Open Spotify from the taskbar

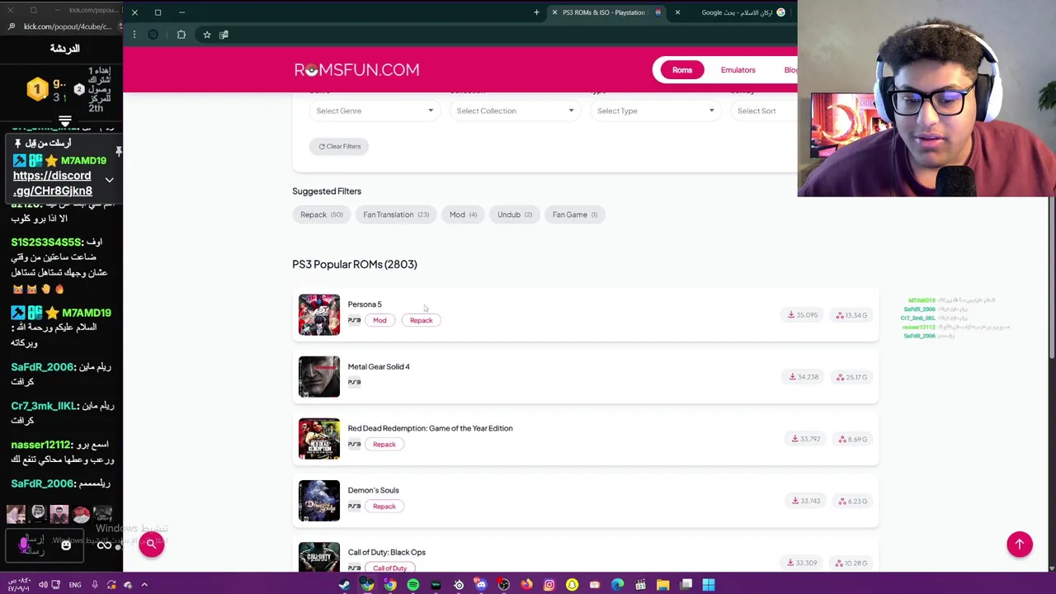[x=412, y=585]
